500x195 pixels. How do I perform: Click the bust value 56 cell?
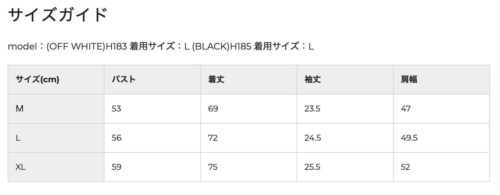click(116, 138)
